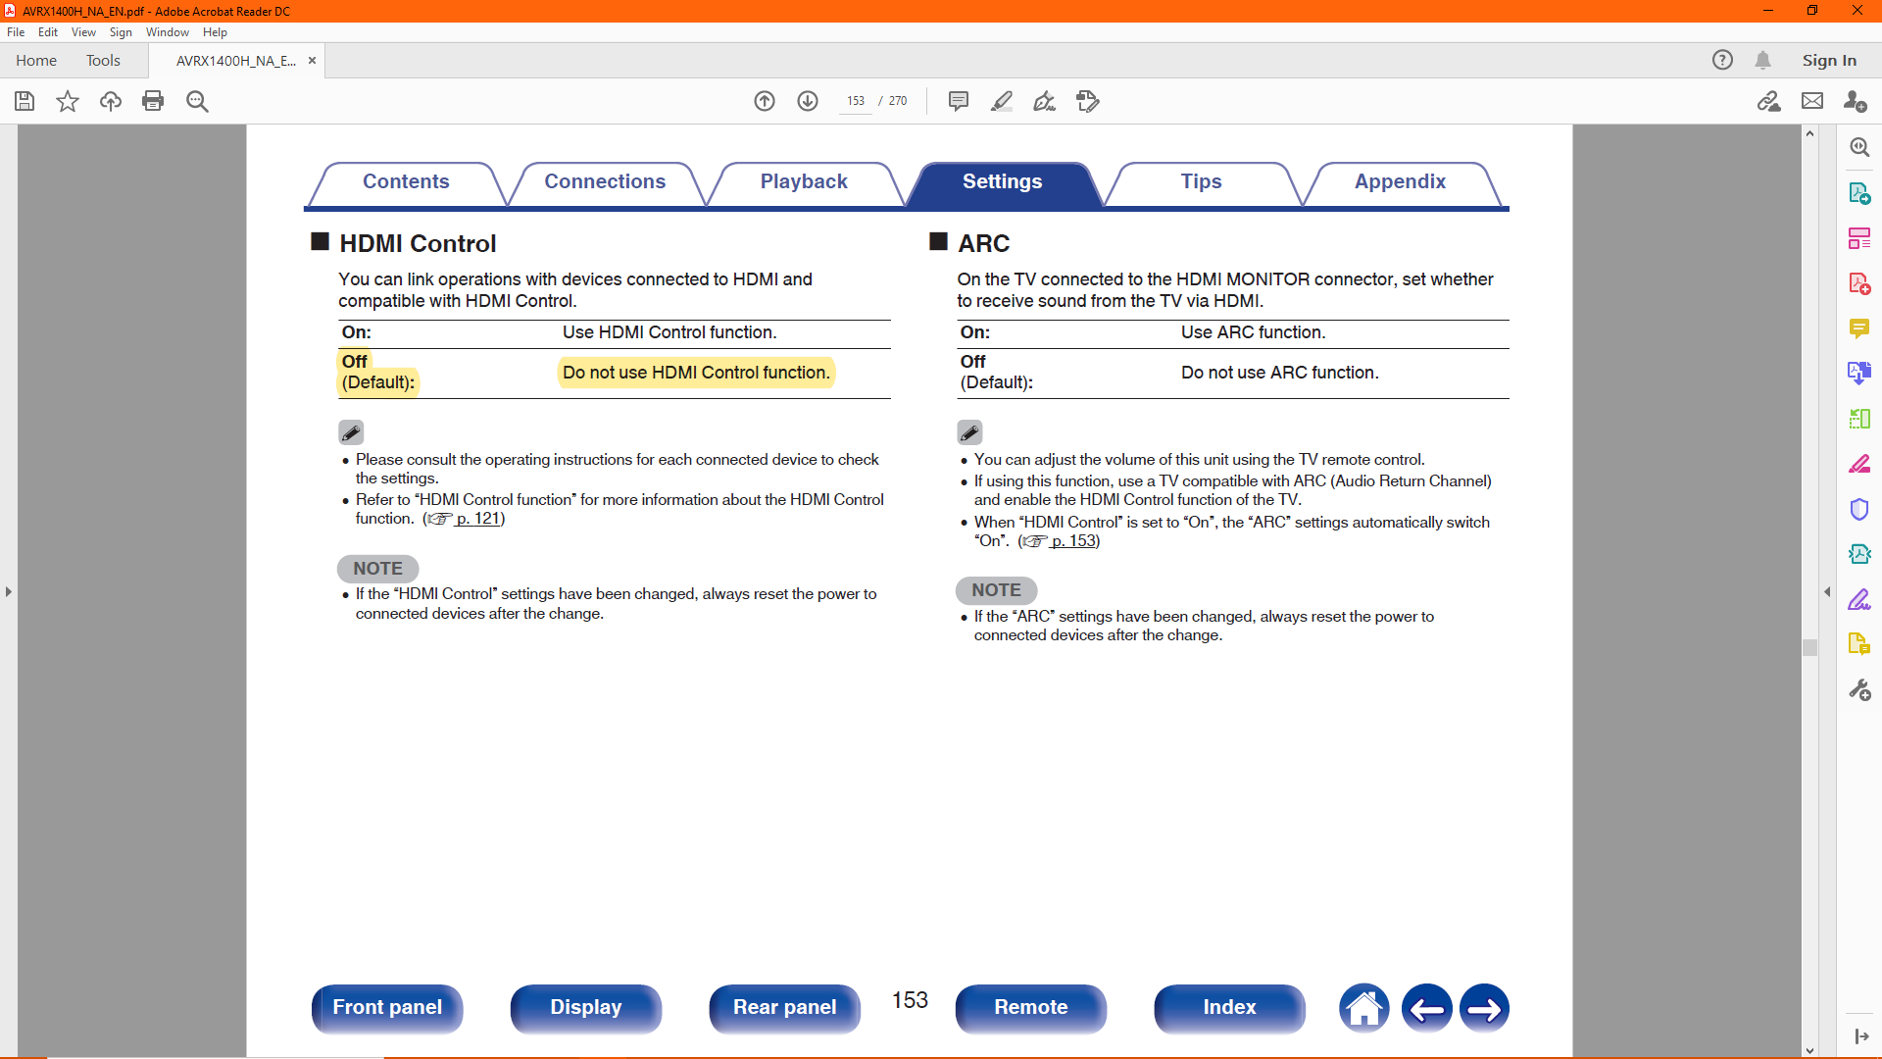
Task: Click the vertical scrollbar thumb
Action: [x=1809, y=647]
